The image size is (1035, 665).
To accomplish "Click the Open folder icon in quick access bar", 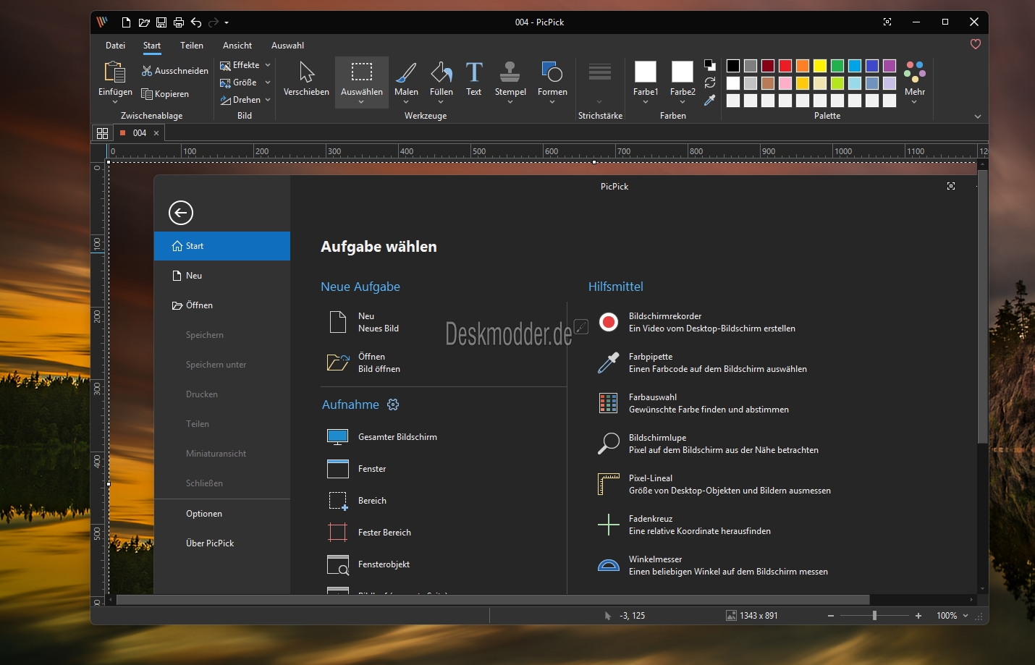I will pyautogui.click(x=144, y=22).
